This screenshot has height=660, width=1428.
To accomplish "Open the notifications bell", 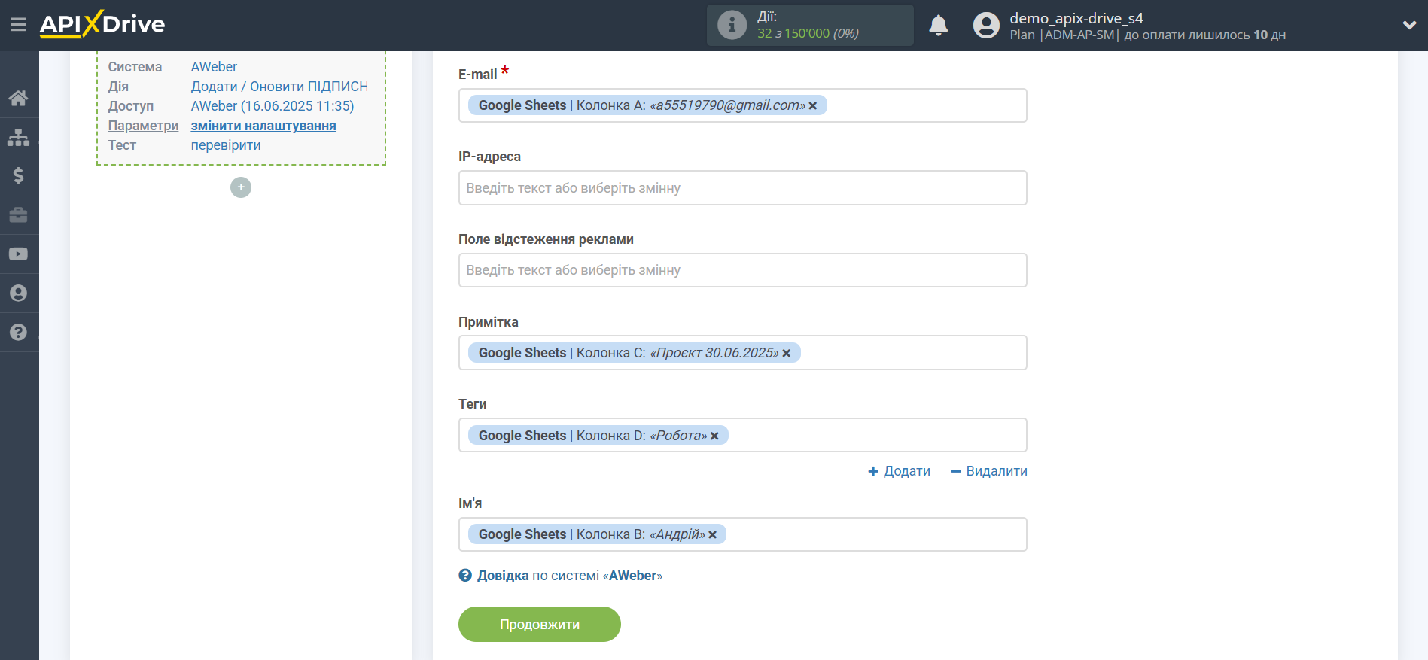I will click(x=938, y=26).
